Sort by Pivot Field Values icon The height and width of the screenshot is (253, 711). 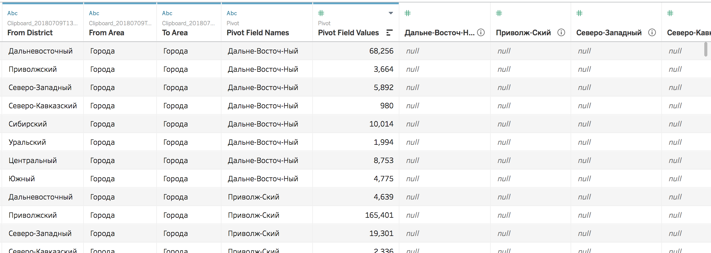[389, 33]
